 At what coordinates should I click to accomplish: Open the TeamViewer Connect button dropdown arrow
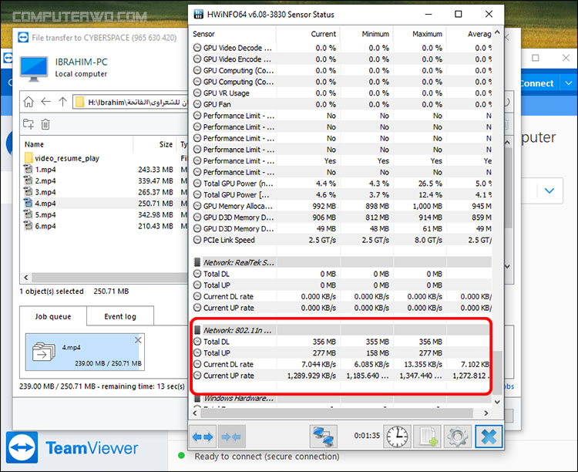(x=568, y=83)
